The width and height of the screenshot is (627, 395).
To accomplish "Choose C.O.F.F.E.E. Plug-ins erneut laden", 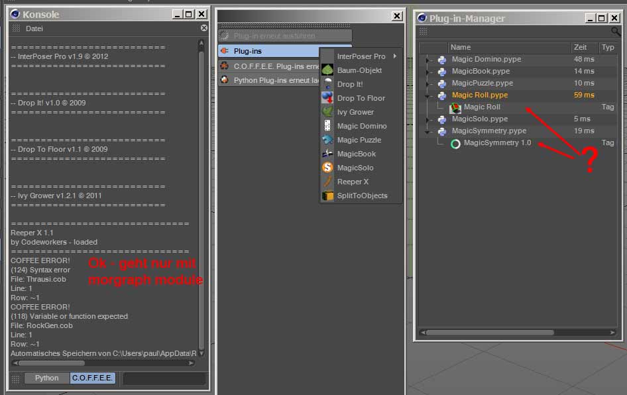I will [x=270, y=66].
